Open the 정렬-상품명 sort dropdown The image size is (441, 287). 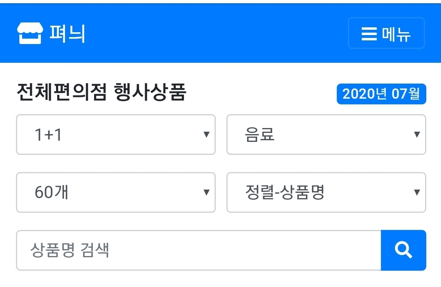tap(326, 192)
